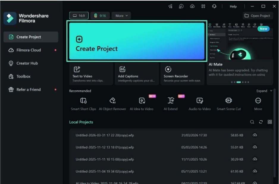The width and height of the screenshot is (279, 184).
Task: Open Audio to Video tool
Action: [200, 104]
